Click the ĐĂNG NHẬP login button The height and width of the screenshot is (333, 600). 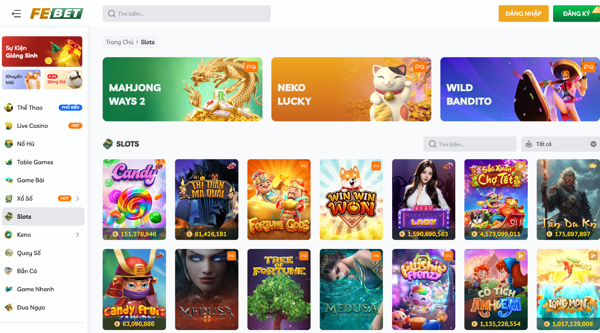(x=523, y=13)
